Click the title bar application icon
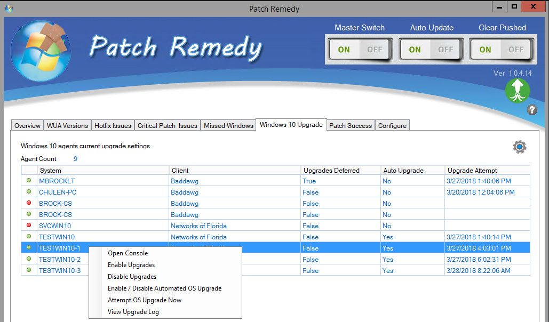 click(x=9, y=9)
